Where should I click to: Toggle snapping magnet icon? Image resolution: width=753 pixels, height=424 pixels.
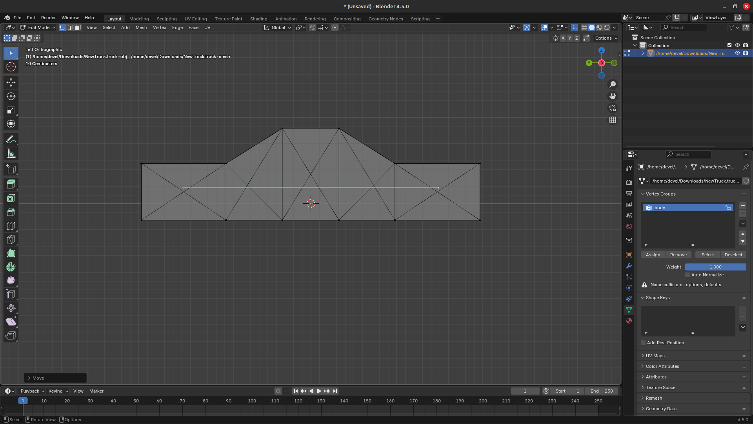pyautogui.click(x=313, y=27)
